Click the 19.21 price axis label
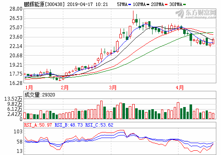221x155 pixels. click(x=16, y=65)
